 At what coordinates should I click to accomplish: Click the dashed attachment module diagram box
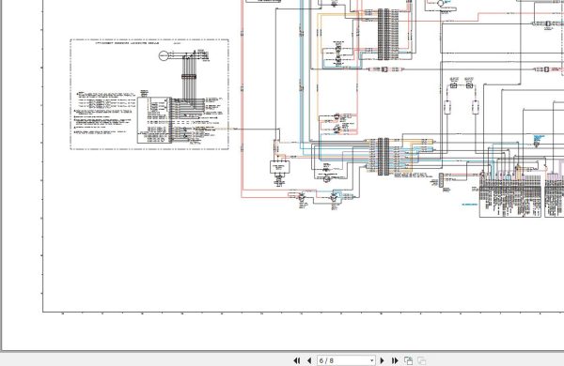tap(149, 94)
